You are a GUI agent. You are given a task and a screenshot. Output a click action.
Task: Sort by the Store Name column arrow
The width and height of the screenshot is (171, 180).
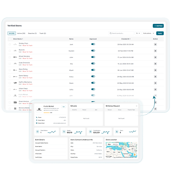22,39
